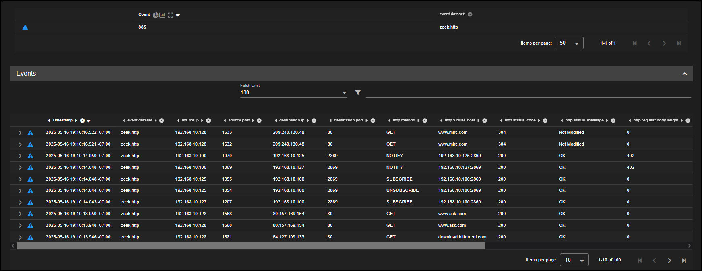The width and height of the screenshot is (702, 271).
Task: Click the download.bittorrent.com virtual host value
Action: coord(462,237)
